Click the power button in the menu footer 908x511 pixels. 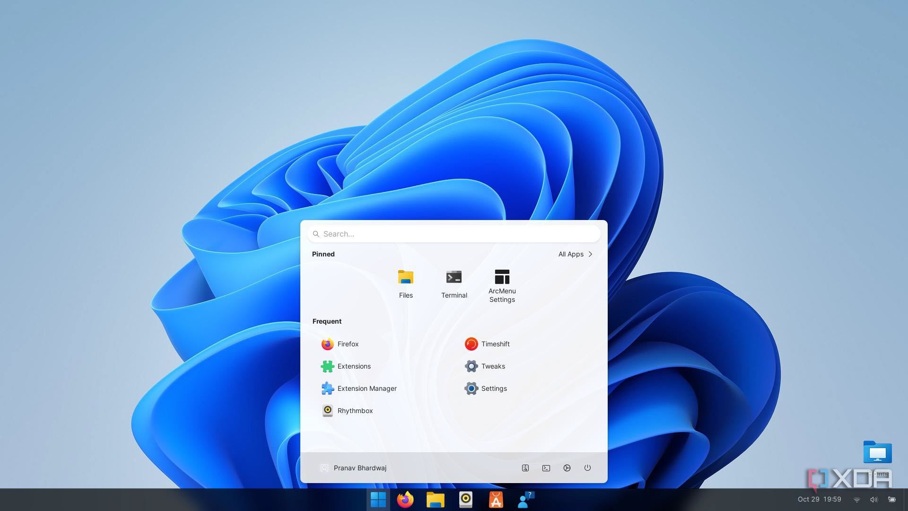click(x=587, y=468)
